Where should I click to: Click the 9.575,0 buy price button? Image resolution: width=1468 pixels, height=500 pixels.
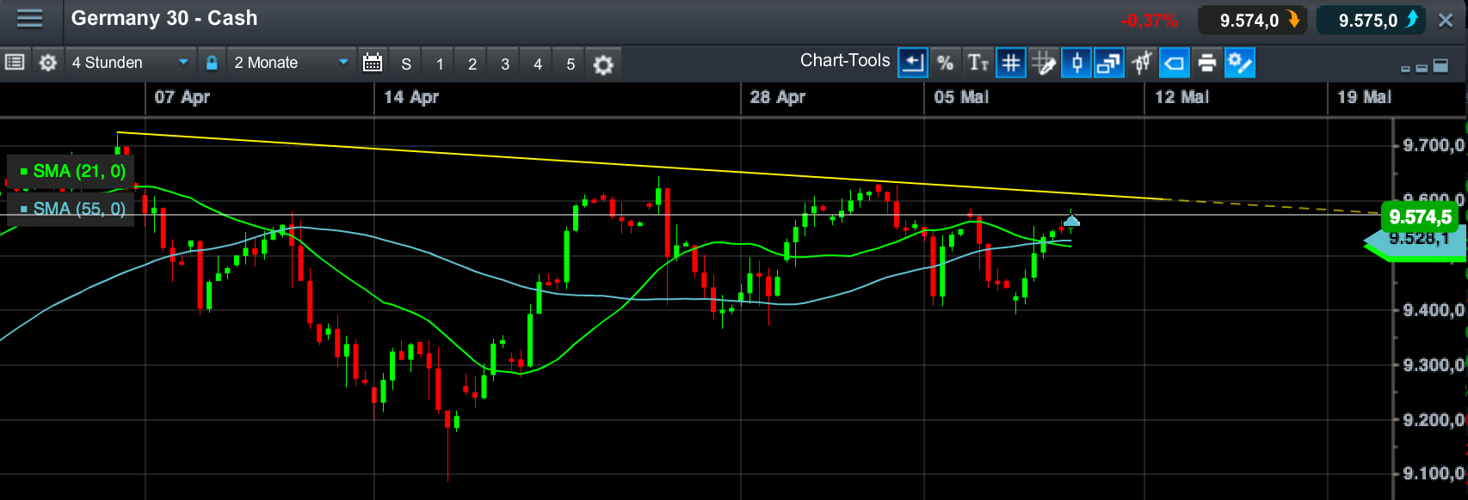pos(1371,21)
